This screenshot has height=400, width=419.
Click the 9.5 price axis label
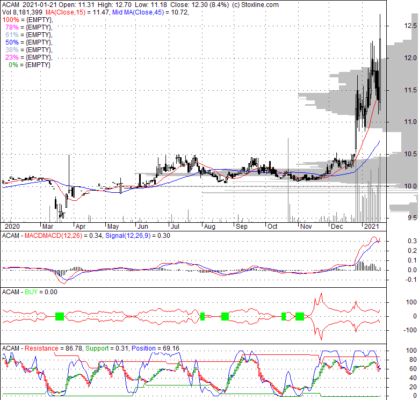413,218
